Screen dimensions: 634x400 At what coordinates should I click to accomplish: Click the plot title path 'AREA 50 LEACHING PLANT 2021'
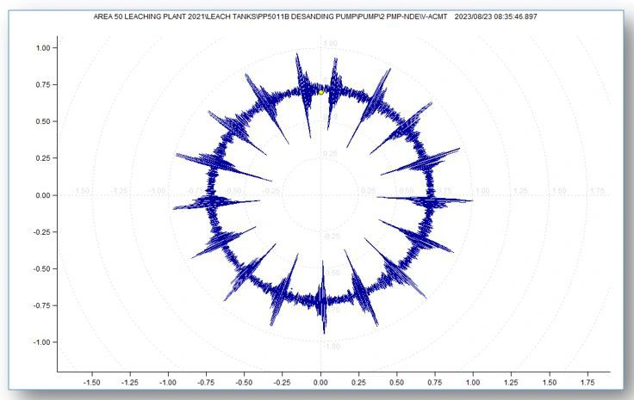(149, 16)
